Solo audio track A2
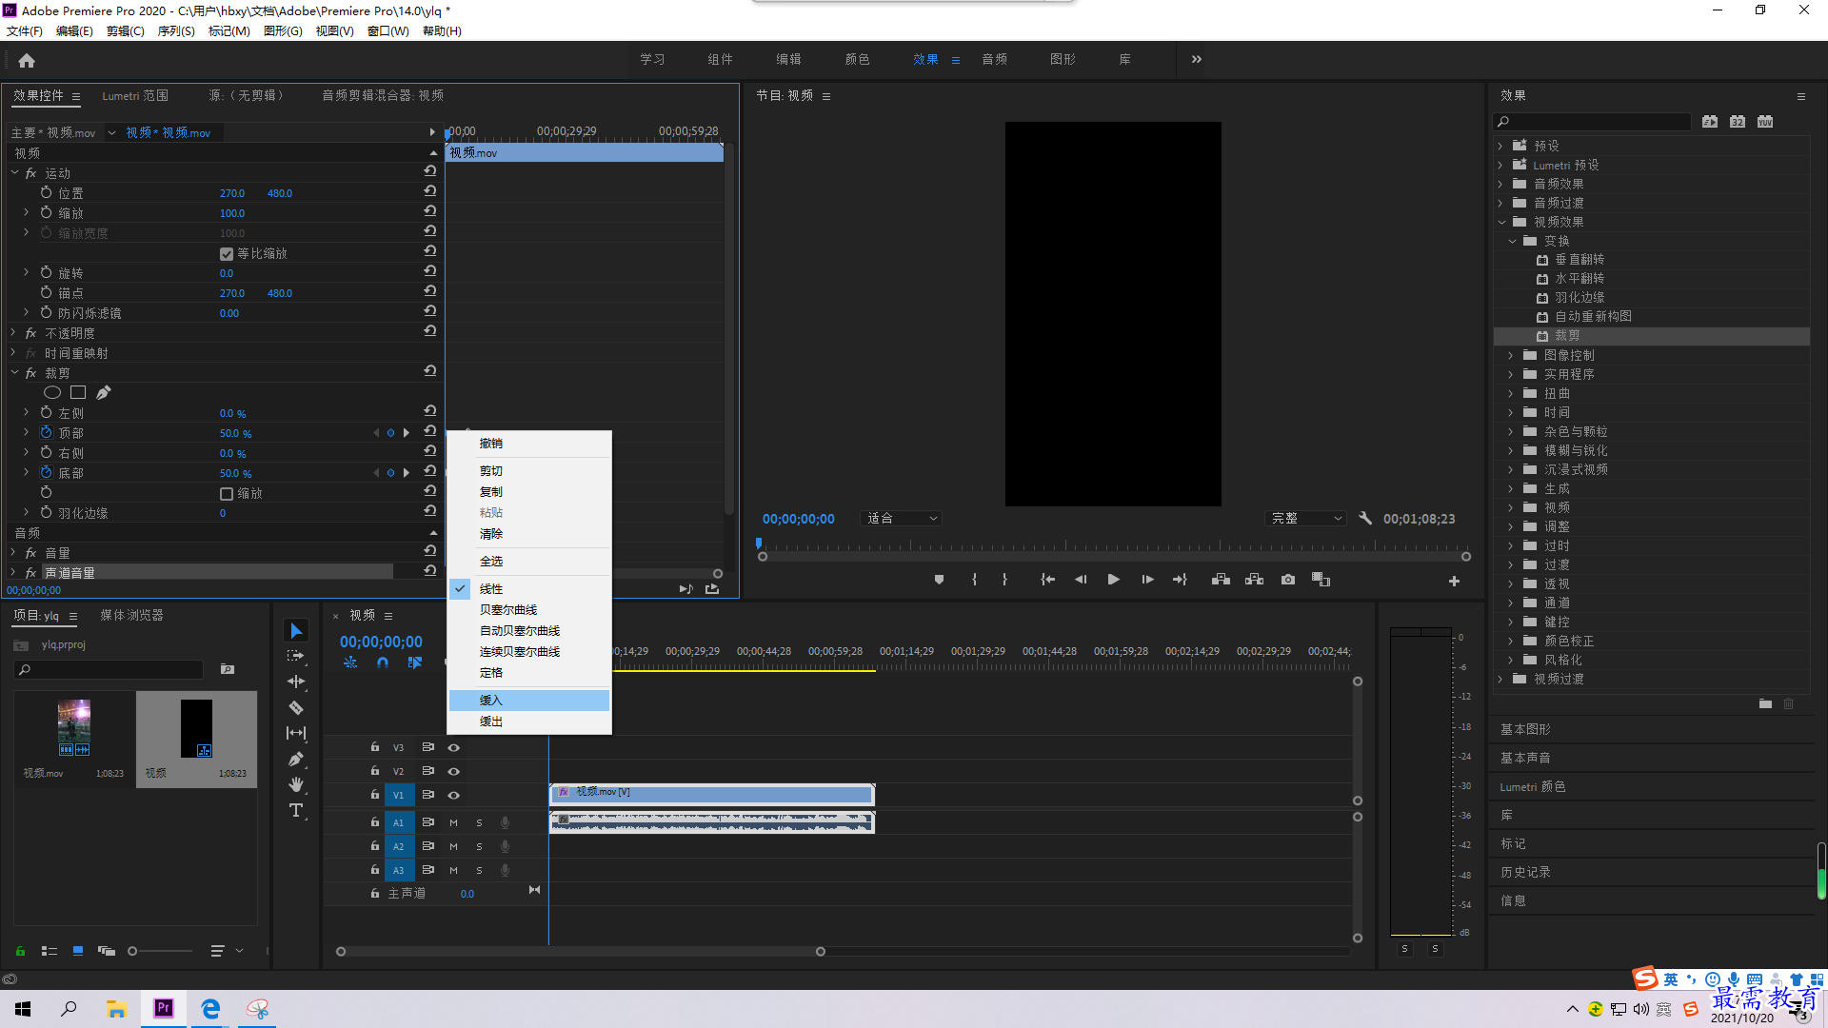This screenshot has height=1028, width=1828. click(x=479, y=846)
